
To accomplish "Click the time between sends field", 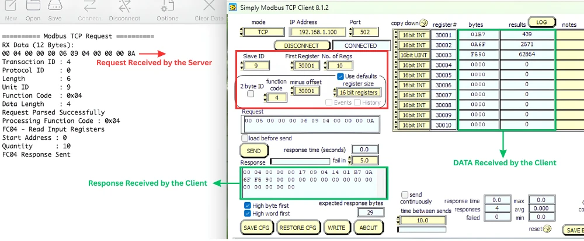I will click(x=424, y=220).
